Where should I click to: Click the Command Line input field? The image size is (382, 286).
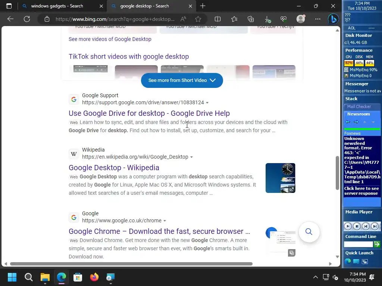click(x=358, y=244)
